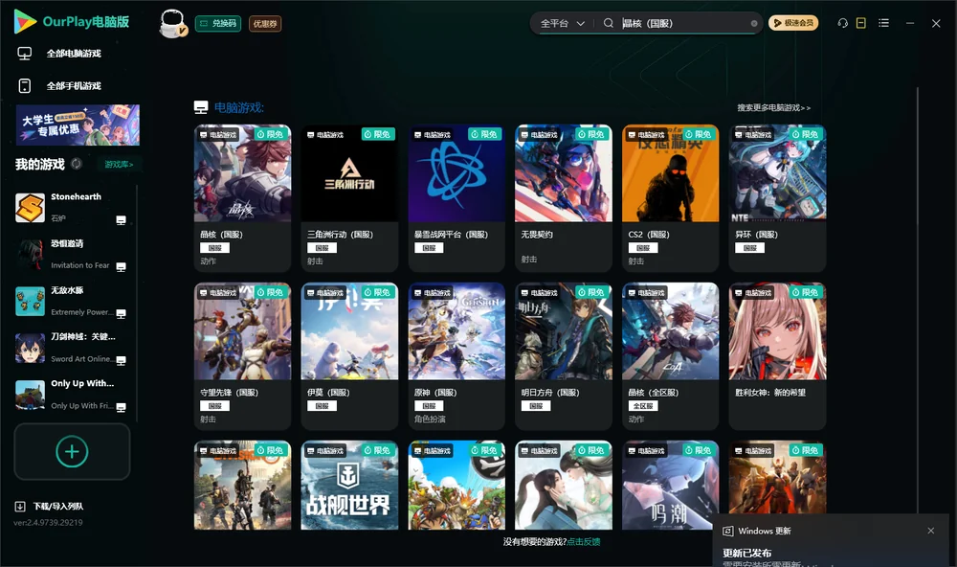Add a new game with plus button
The image size is (957, 567).
[x=72, y=451]
